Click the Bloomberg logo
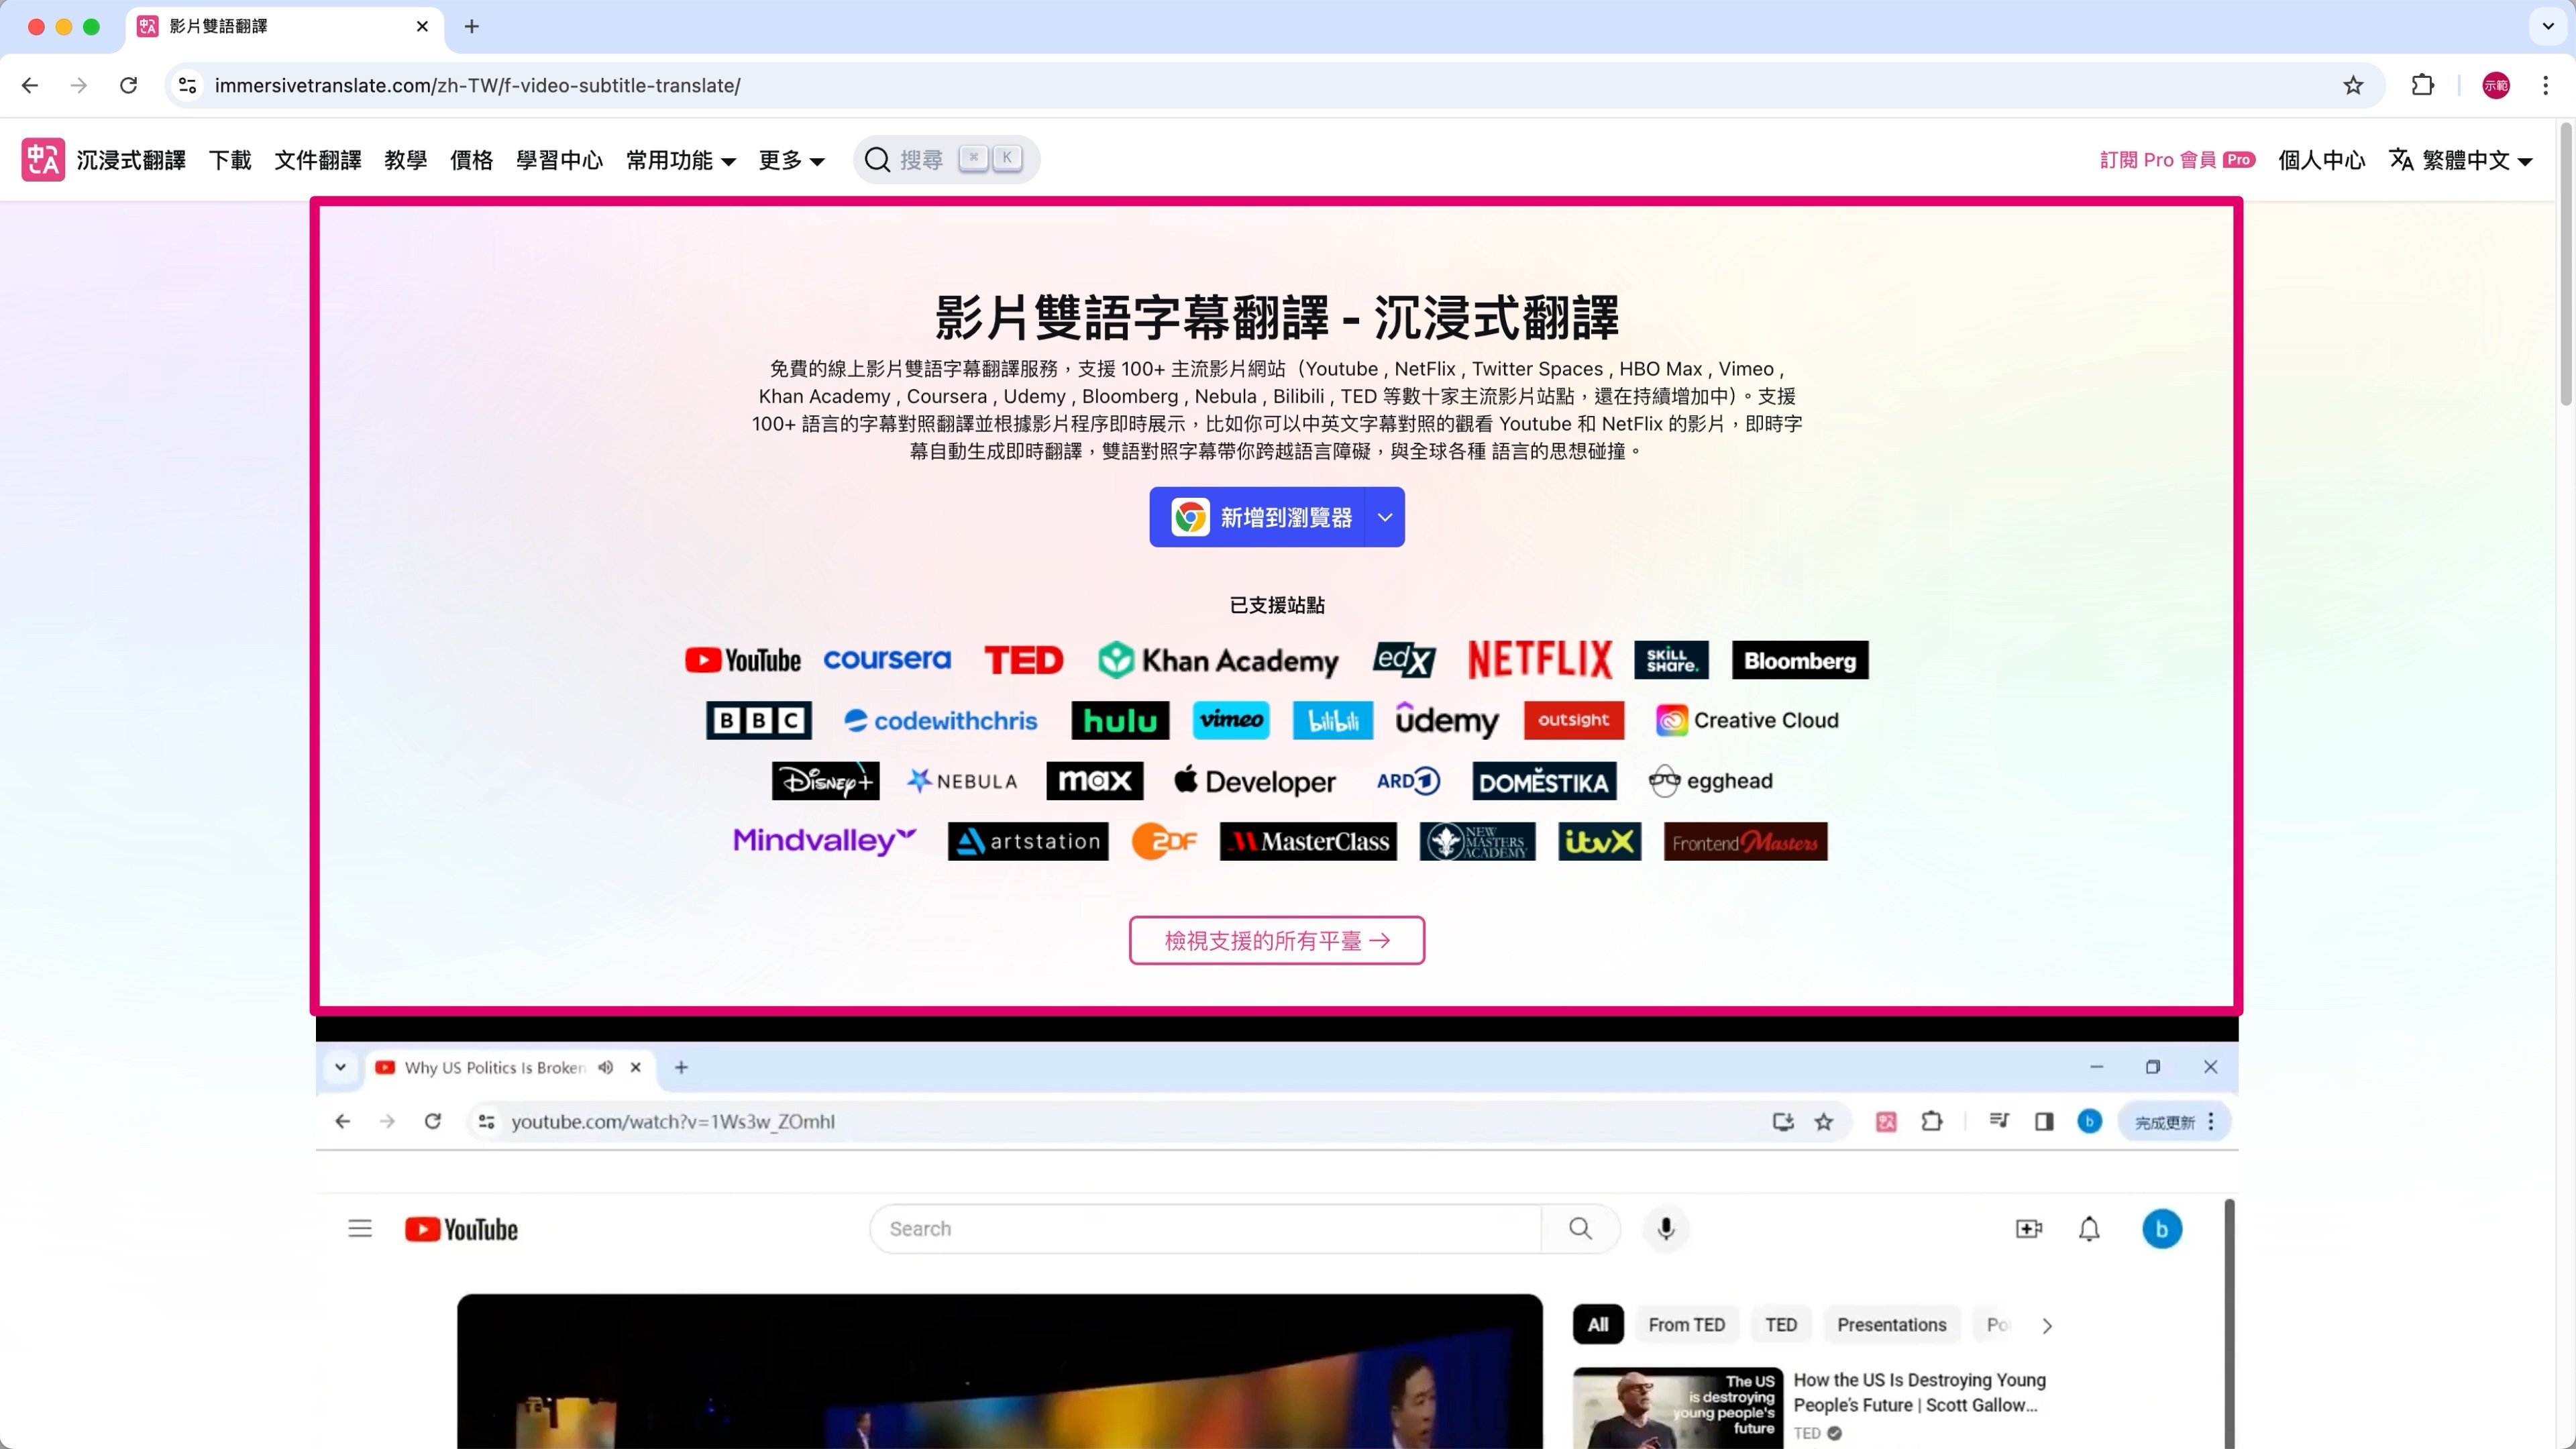The width and height of the screenshot is (2576, 1449). click(x=1800, y=660)
